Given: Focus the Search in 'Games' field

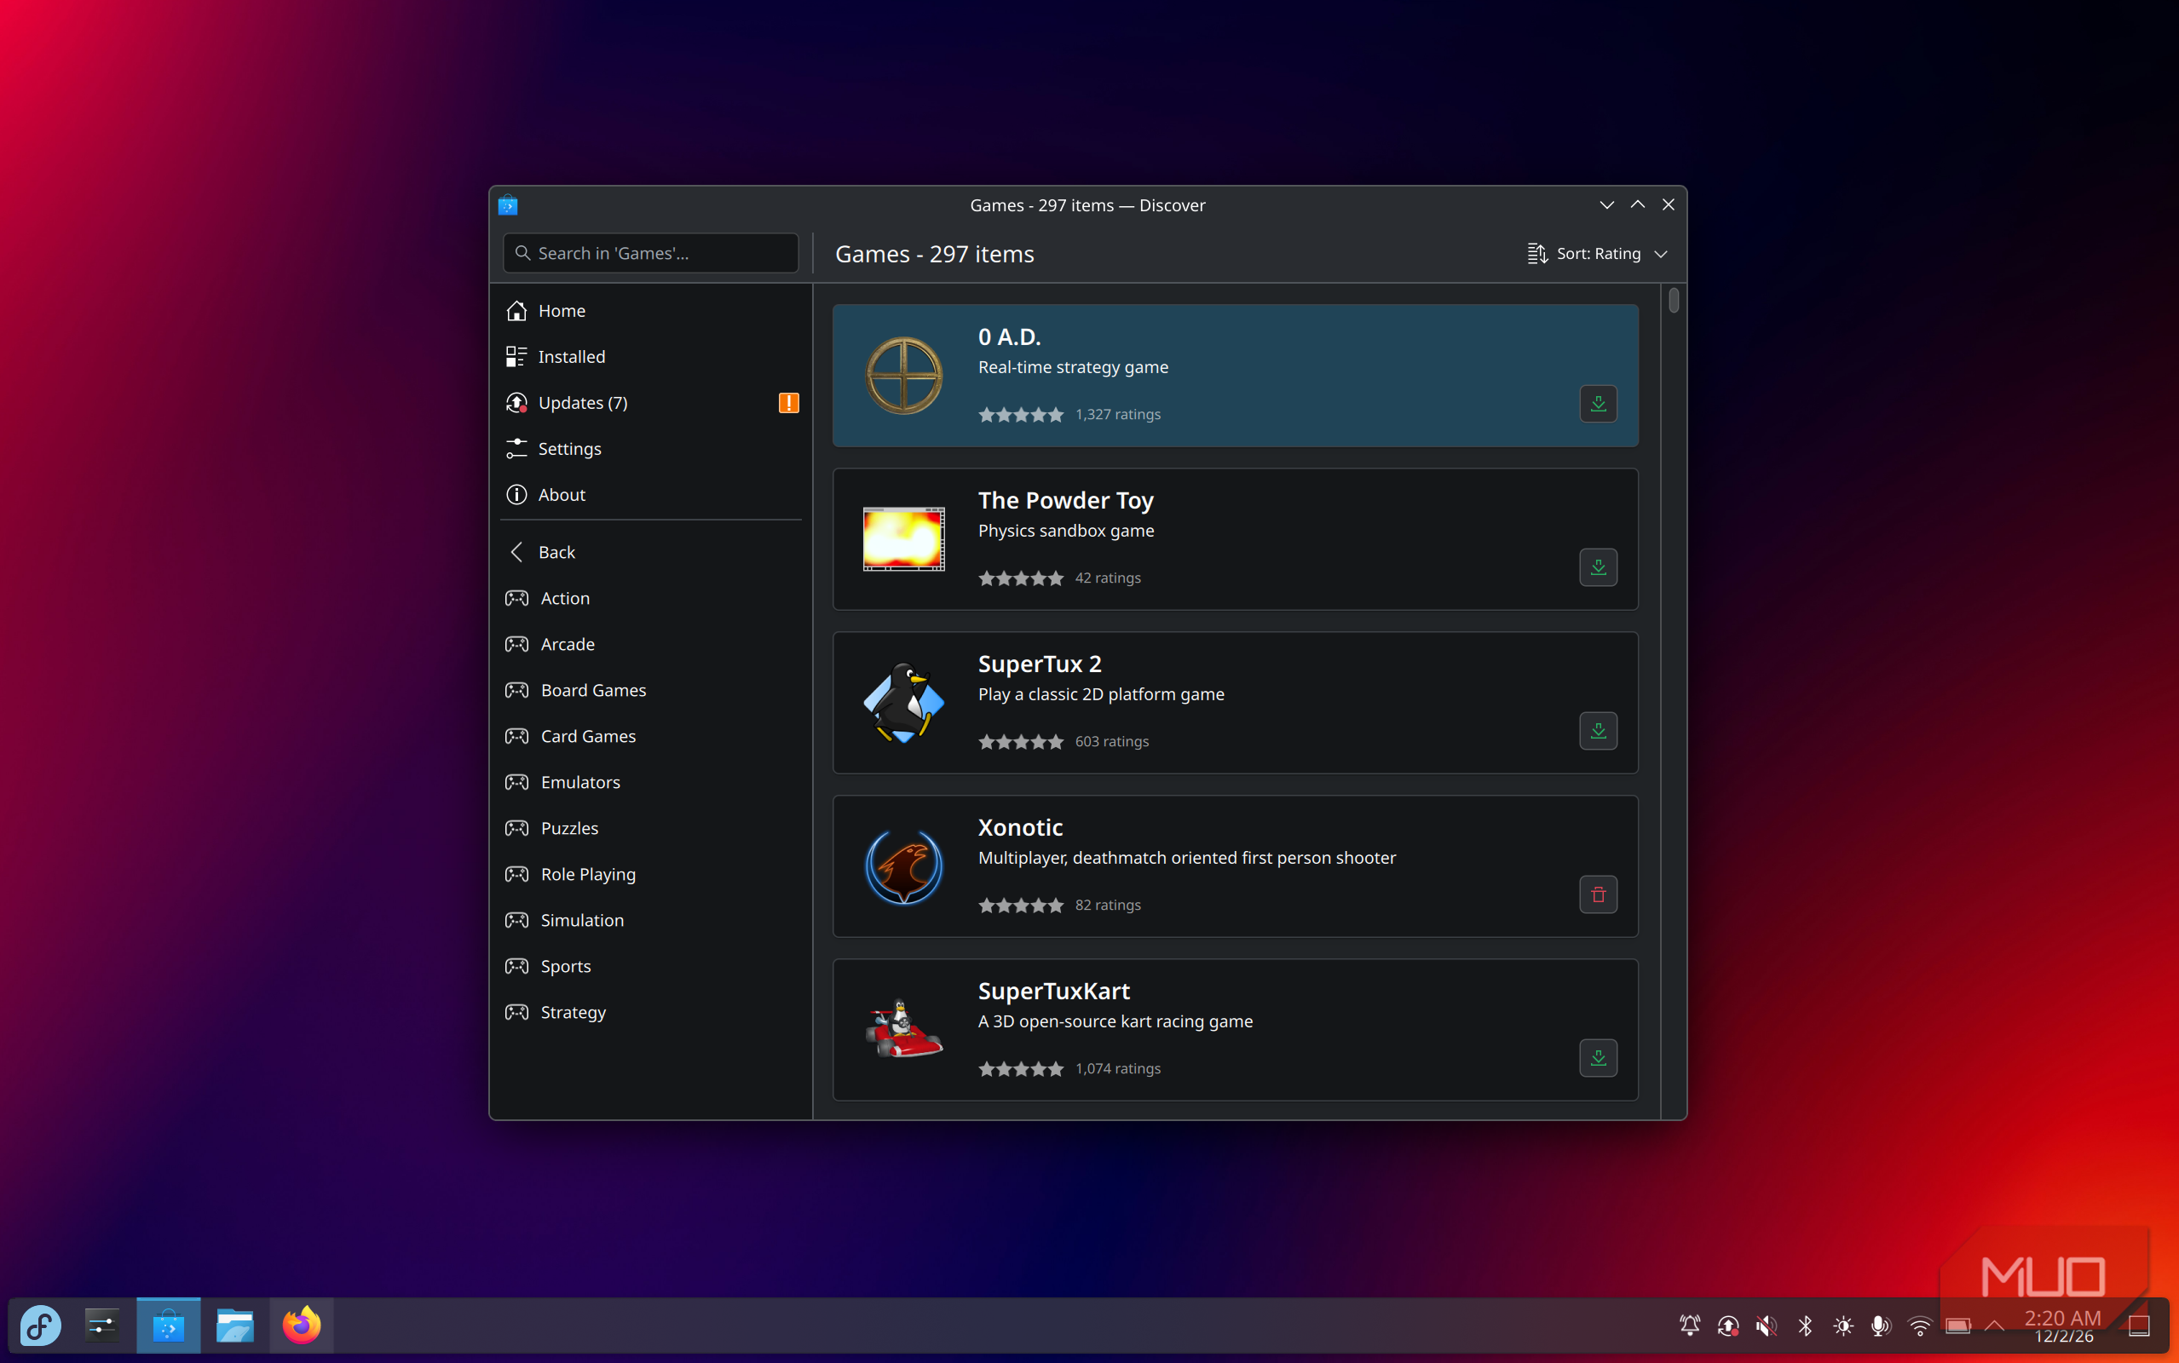Looking at the screenshot, I should tap(651, 253).
